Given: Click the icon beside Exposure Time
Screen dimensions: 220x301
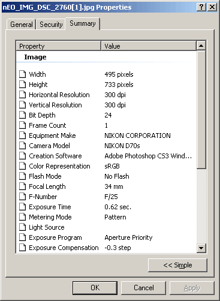Looking at the screenshot, I should tap(23, 207).
